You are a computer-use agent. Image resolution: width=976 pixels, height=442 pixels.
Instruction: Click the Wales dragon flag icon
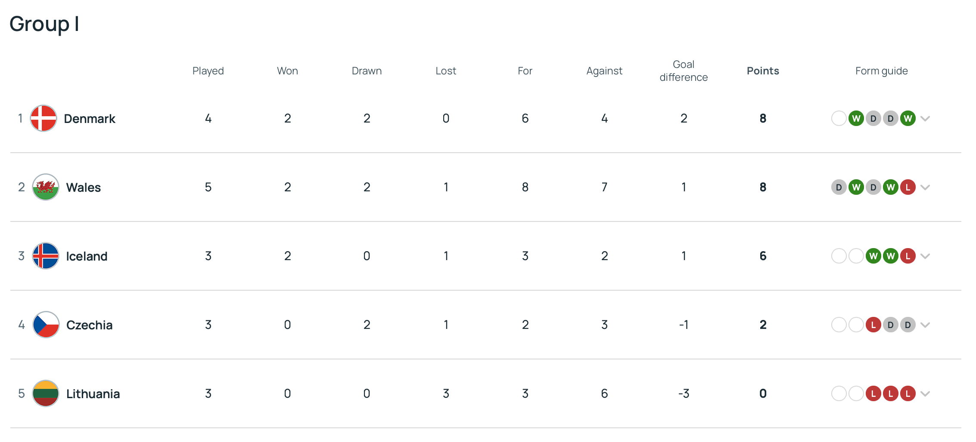coord(46,187)
